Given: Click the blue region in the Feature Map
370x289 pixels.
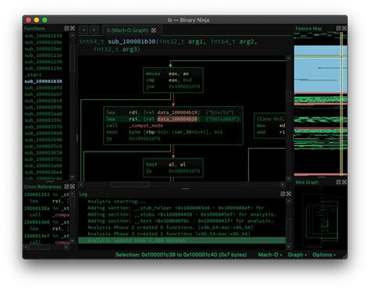Looking at the screenshot, I should coord(321,69).
